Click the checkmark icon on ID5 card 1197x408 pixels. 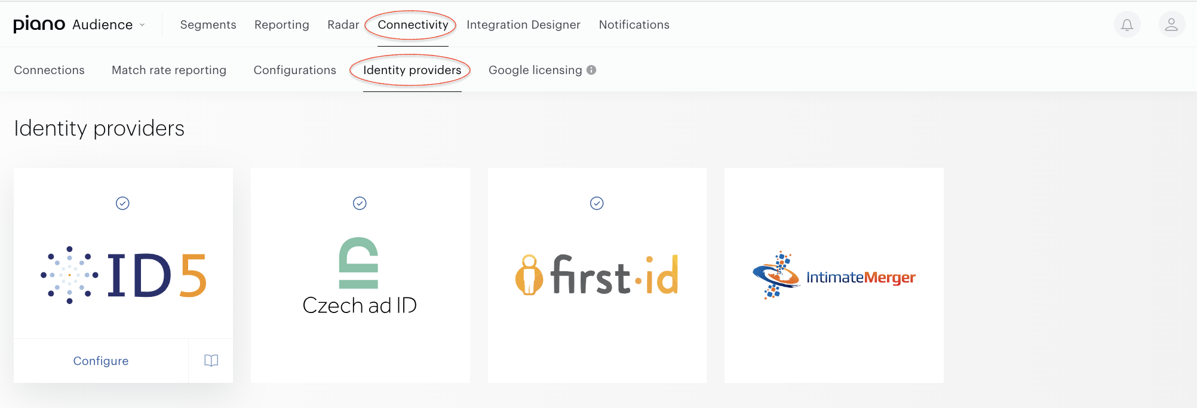[122, 203]
